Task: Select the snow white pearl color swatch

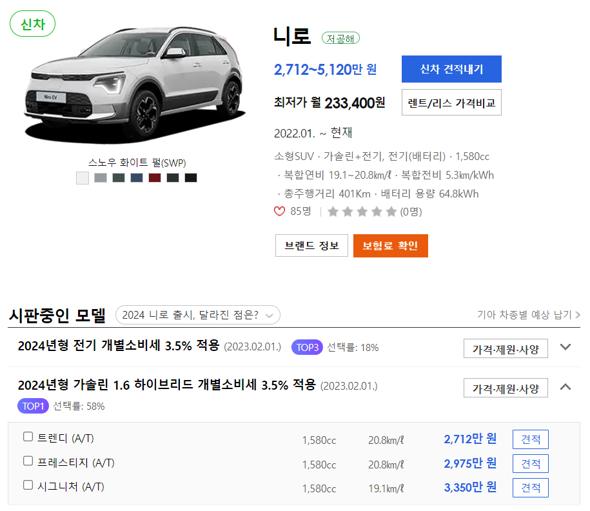Action: [x=83, y=177]
